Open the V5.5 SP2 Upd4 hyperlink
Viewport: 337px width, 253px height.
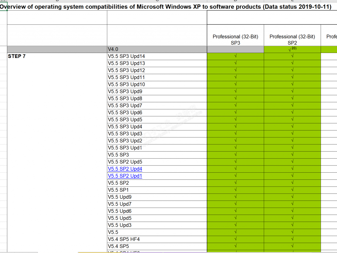pyautogui.click(x=125, y=169)
